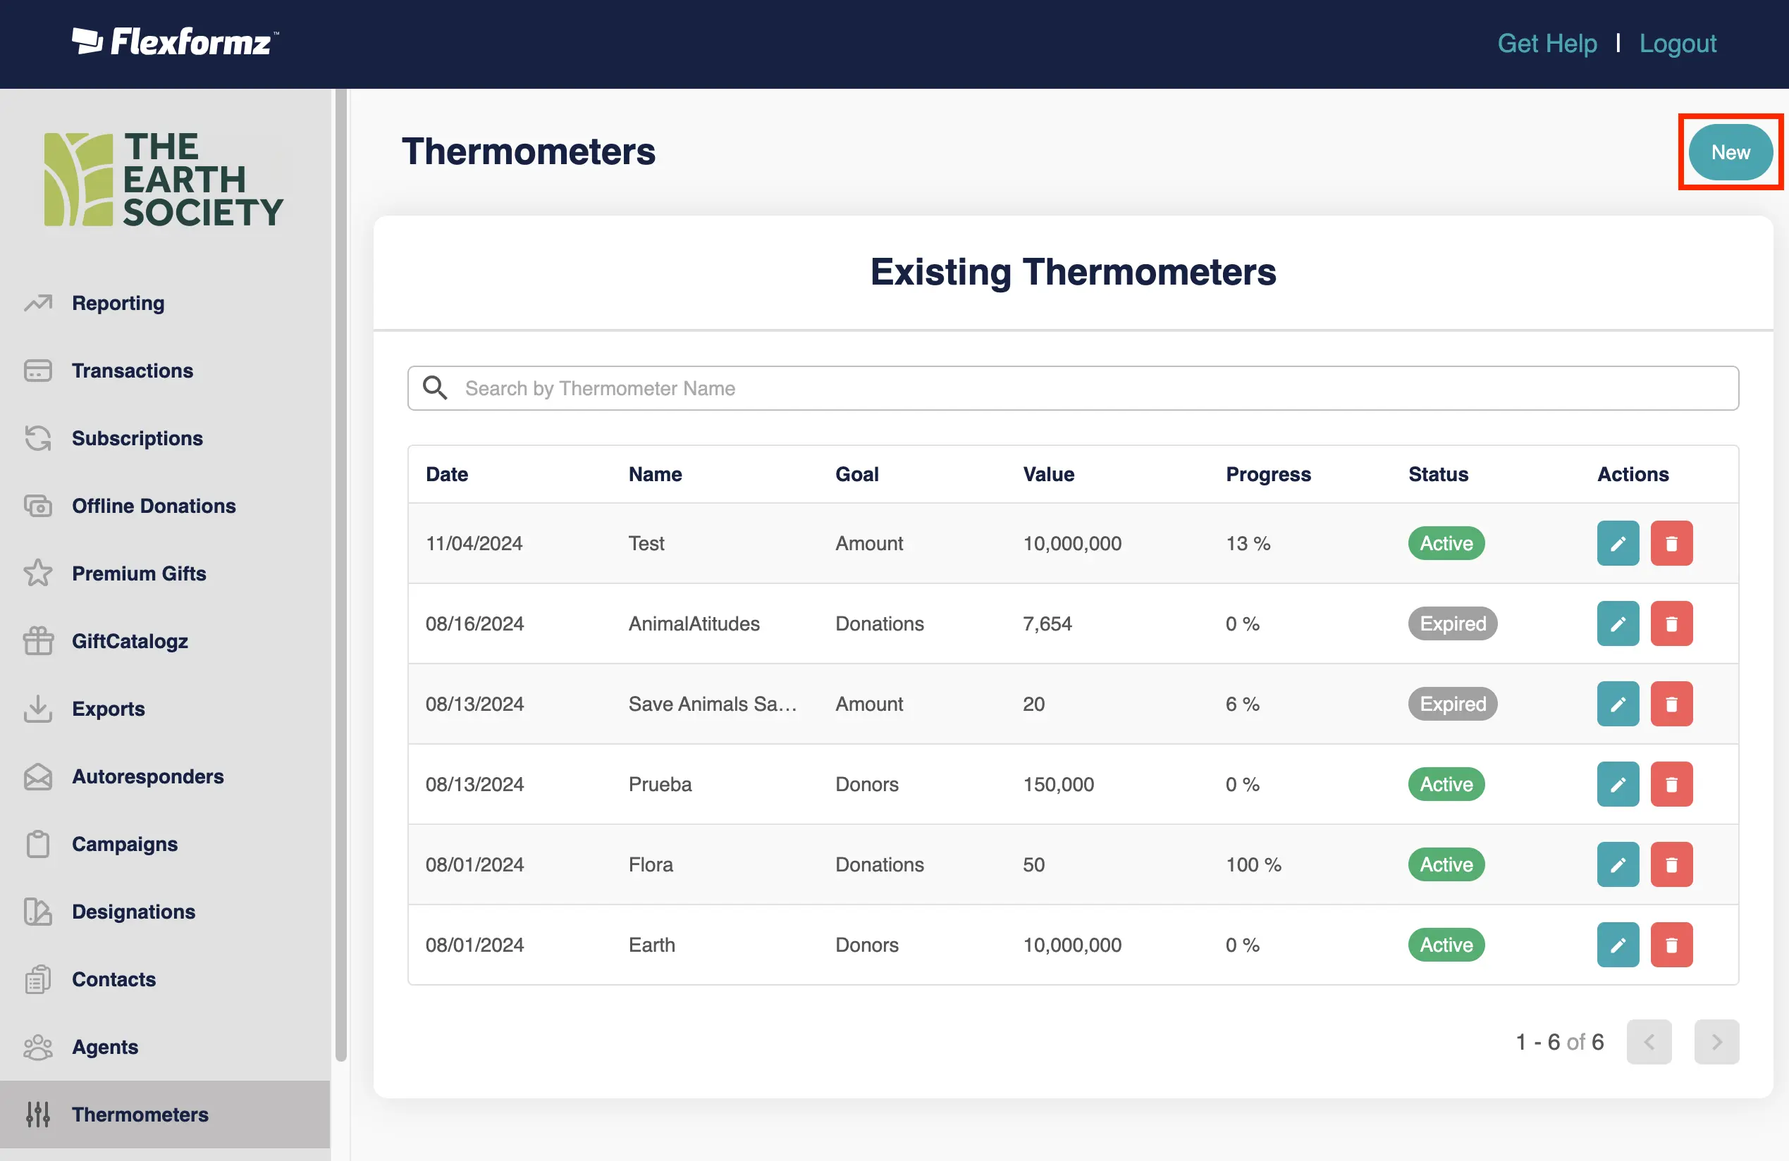
Task: Create a New thermometer
Action: (x=1730, y=153)
